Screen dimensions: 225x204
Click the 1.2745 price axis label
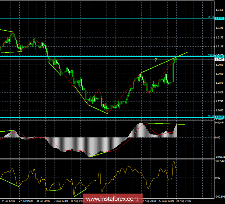(220, 101)
